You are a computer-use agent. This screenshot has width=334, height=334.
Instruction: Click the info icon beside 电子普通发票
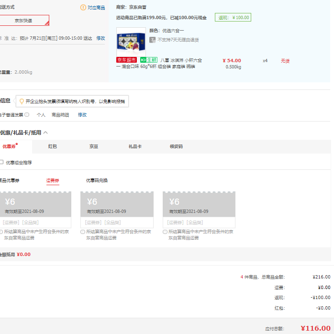pyautogui.click(x=27, y=114)
